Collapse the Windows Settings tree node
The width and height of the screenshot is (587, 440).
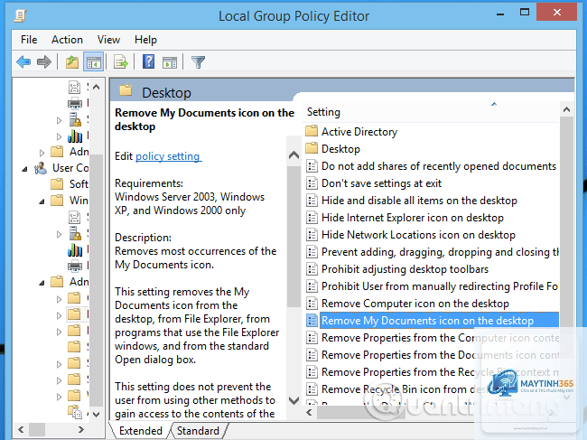(42, 201)
